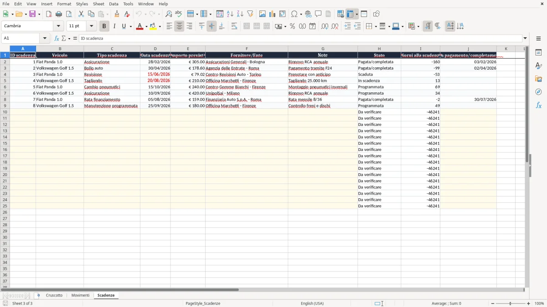Switch to the Cruscotto sheet tab
Screen dimensions: 547x307
click(x=54, y=296)
